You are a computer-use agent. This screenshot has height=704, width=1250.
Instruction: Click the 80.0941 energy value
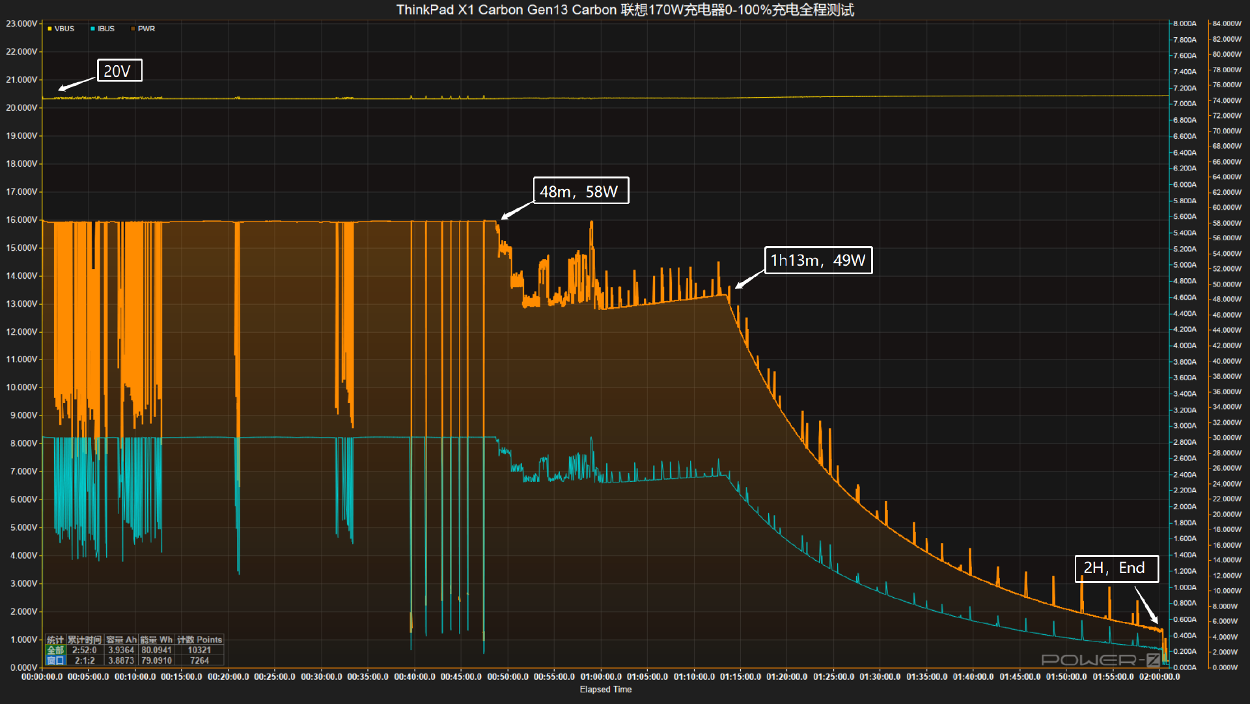click(156, 650)
